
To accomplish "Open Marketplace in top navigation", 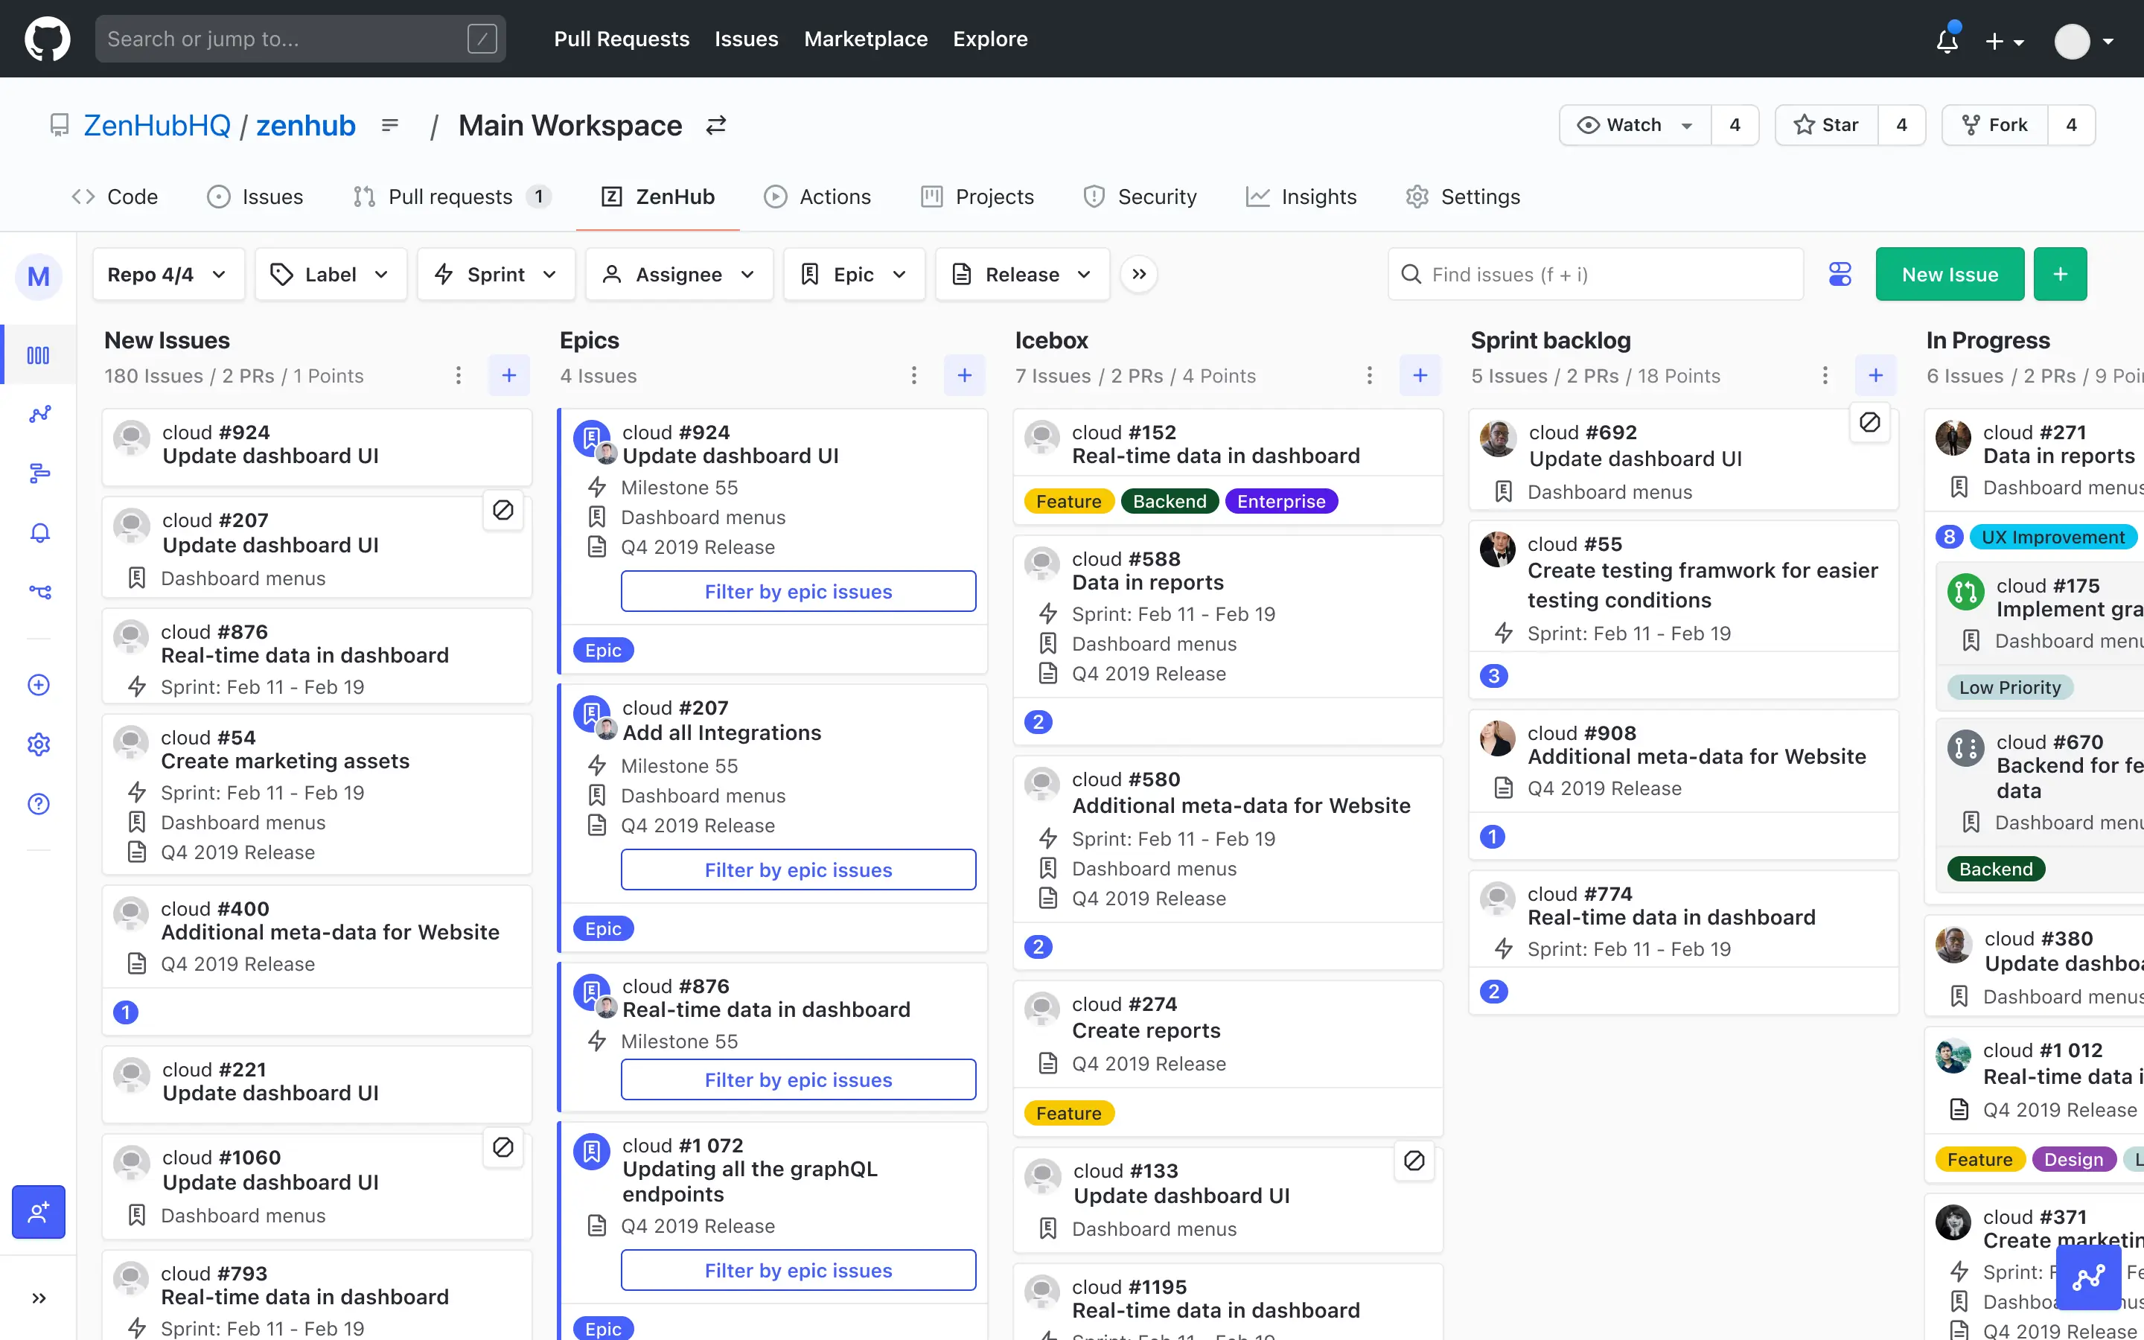I will (866, 39).
